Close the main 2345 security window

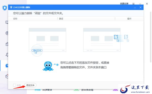[x=147, y=4]
